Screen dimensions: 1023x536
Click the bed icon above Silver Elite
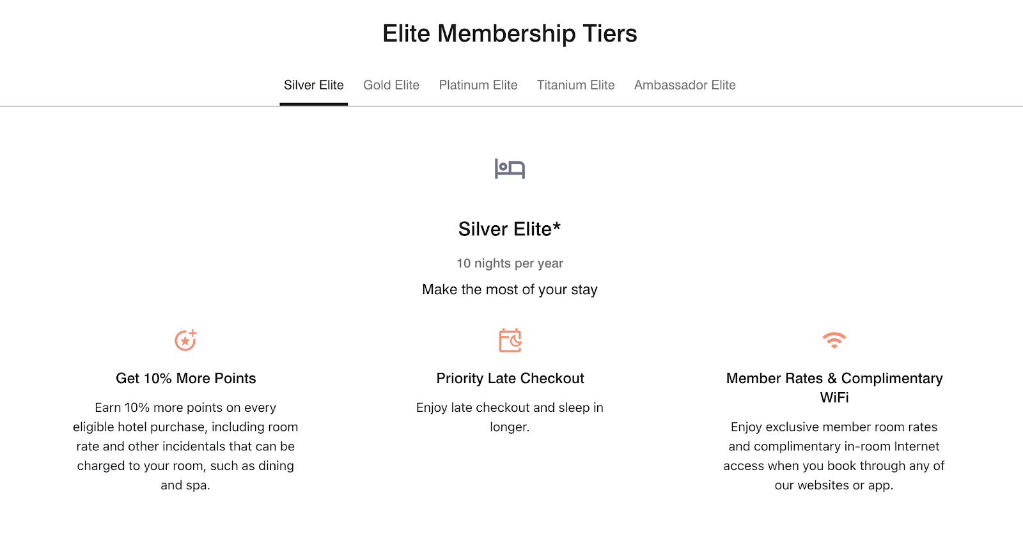click(x=510, y=169)
